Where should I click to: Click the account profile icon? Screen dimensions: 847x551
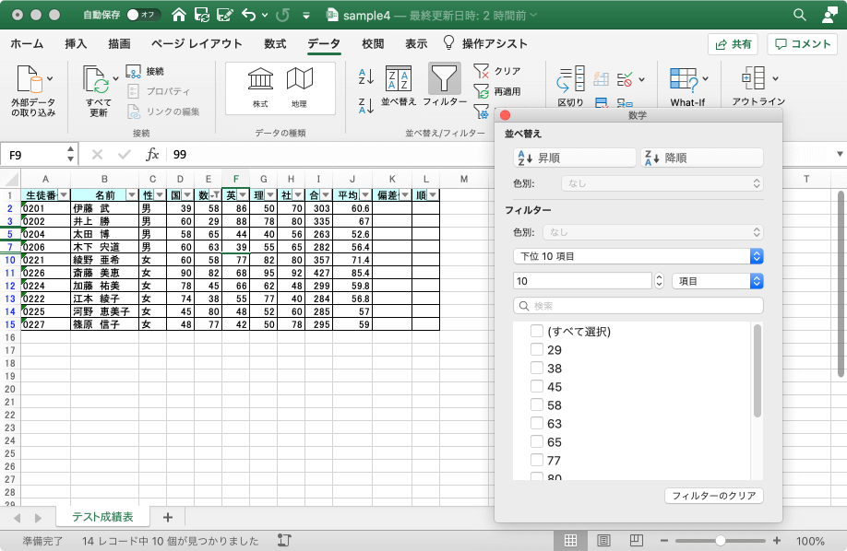(x=829, y=15)
